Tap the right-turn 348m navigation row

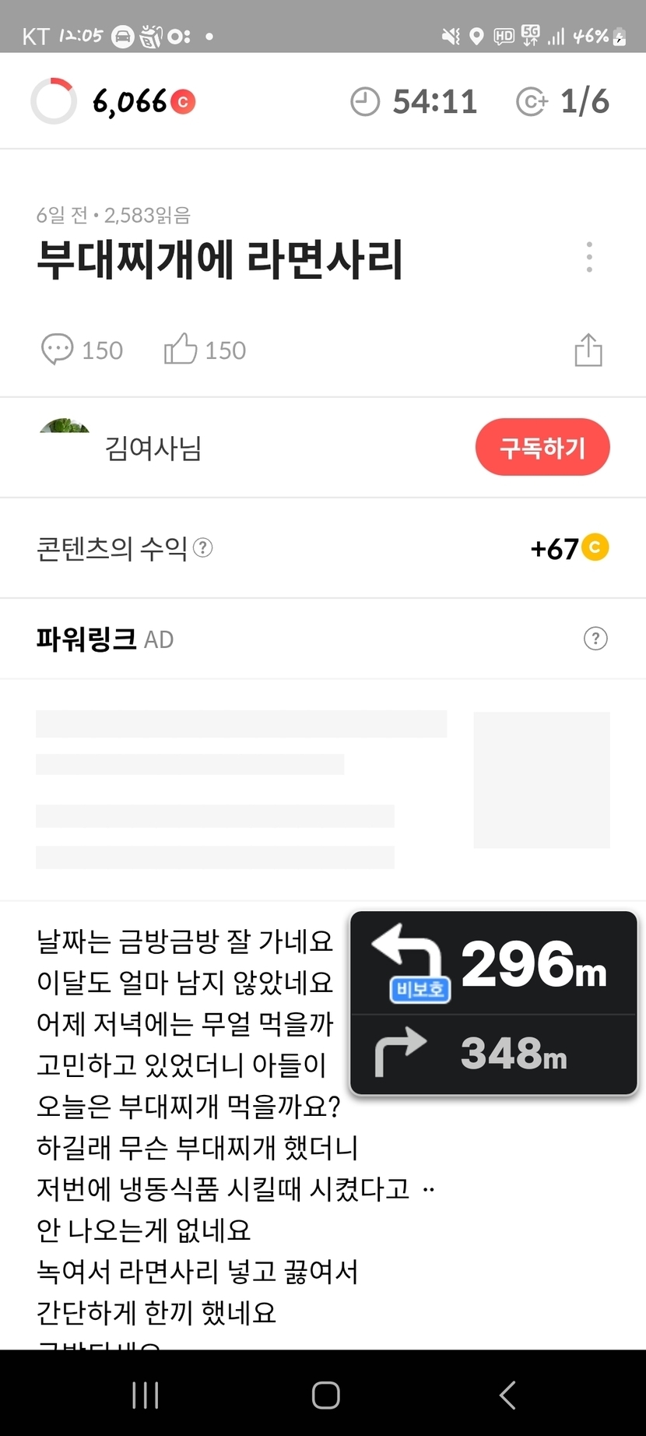tap(493, 1054)
